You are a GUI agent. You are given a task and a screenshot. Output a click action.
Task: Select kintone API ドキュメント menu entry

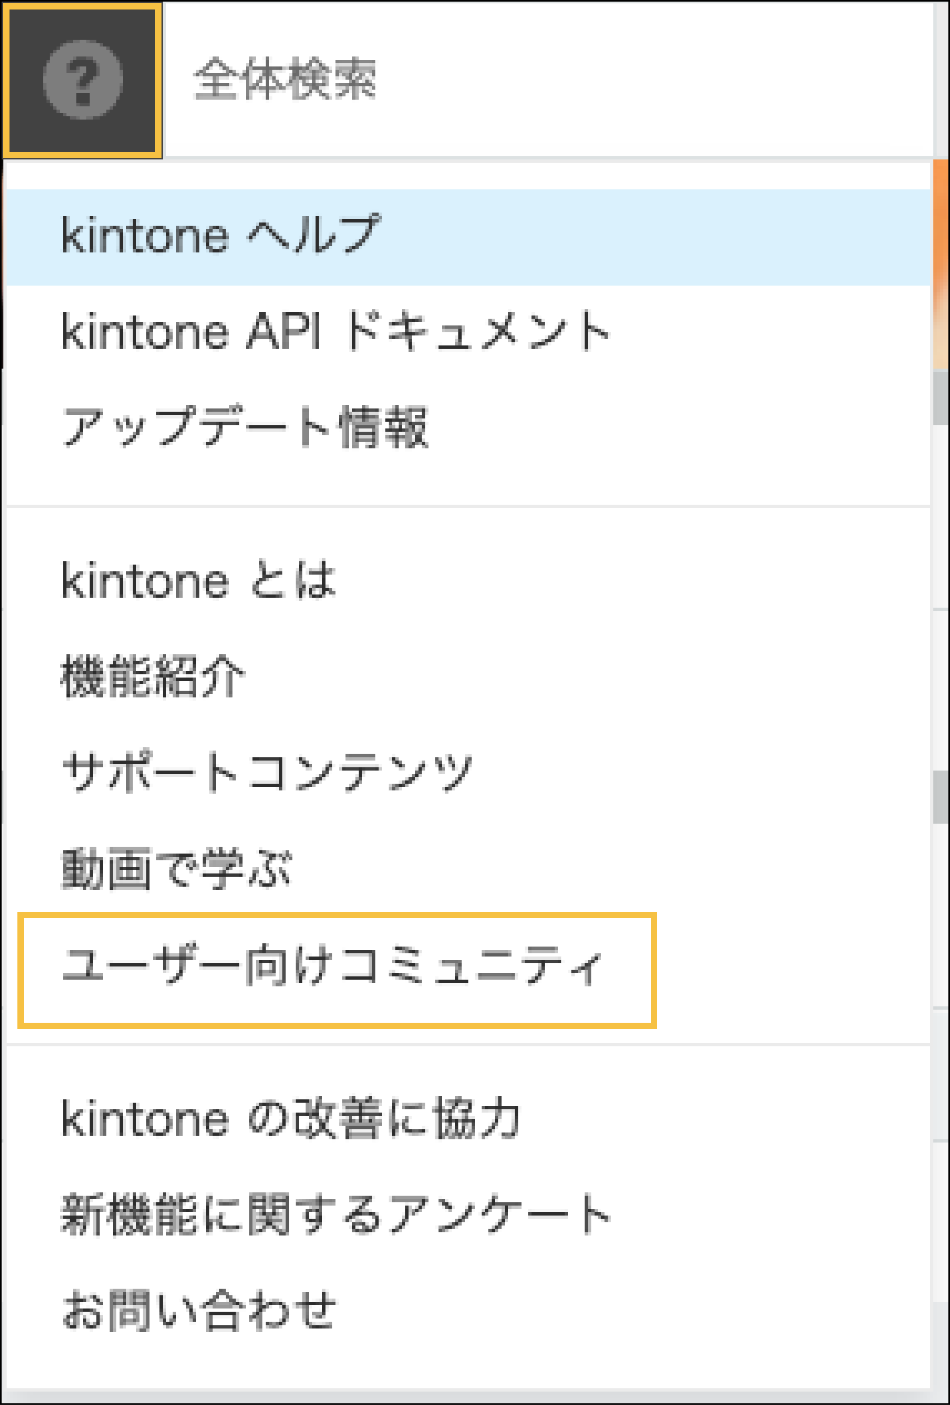[x=336, y=331]
